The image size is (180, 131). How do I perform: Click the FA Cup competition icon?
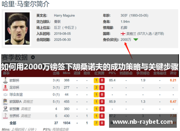click(5, 88)
